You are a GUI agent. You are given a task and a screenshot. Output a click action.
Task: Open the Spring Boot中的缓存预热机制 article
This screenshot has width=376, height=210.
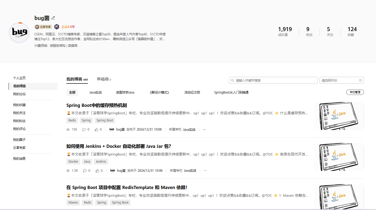pyautogui.click(x=96, y=105)
